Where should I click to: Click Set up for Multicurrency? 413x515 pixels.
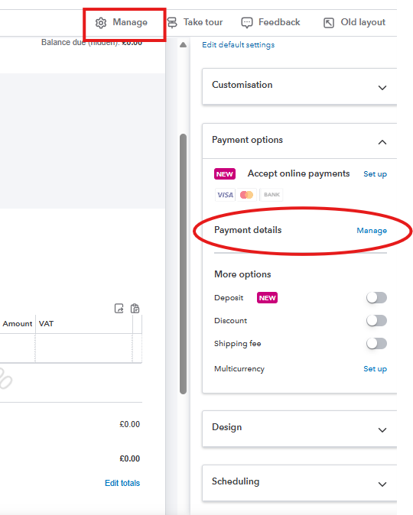(x=375, y=369)
